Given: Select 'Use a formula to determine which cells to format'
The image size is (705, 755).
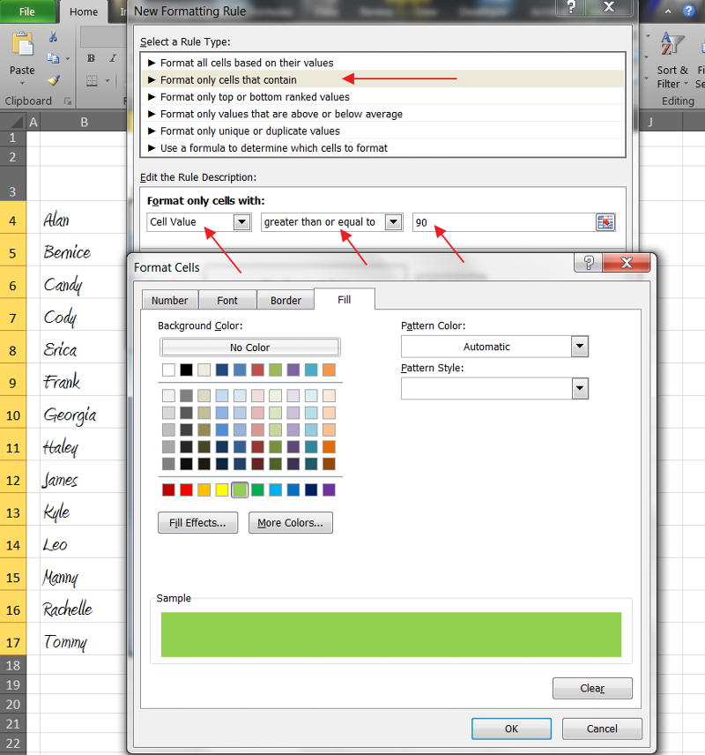Looking at the screenshot, I should coord(383,148).
